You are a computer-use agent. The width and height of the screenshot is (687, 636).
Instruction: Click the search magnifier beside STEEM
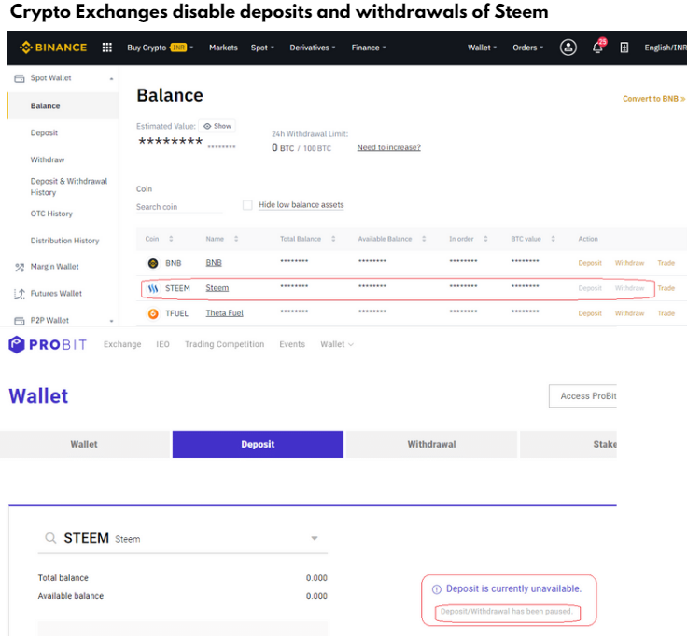pyautogui.click(x=50, y=538)
